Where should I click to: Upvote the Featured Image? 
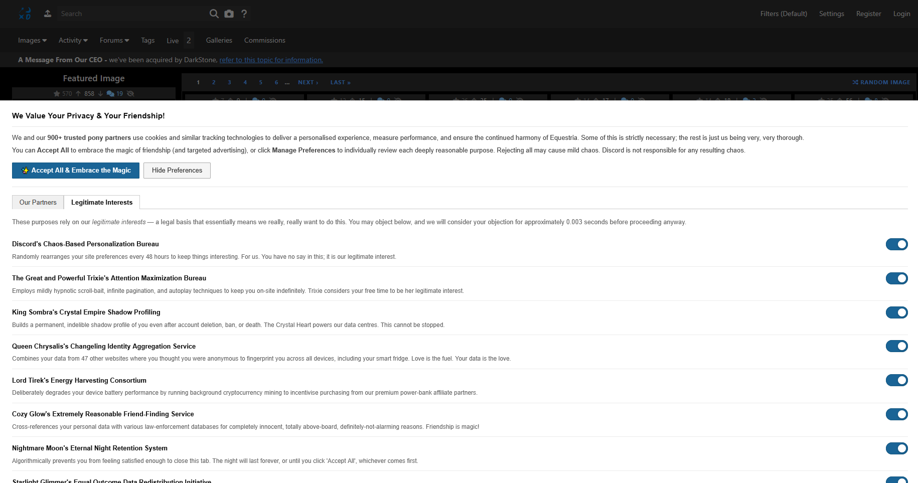[78, 94]
